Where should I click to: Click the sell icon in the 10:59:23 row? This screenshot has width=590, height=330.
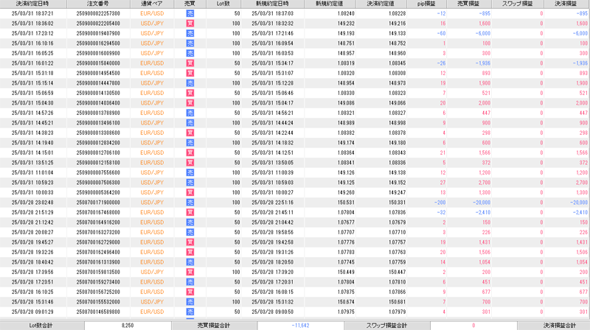tap(190, 183)
